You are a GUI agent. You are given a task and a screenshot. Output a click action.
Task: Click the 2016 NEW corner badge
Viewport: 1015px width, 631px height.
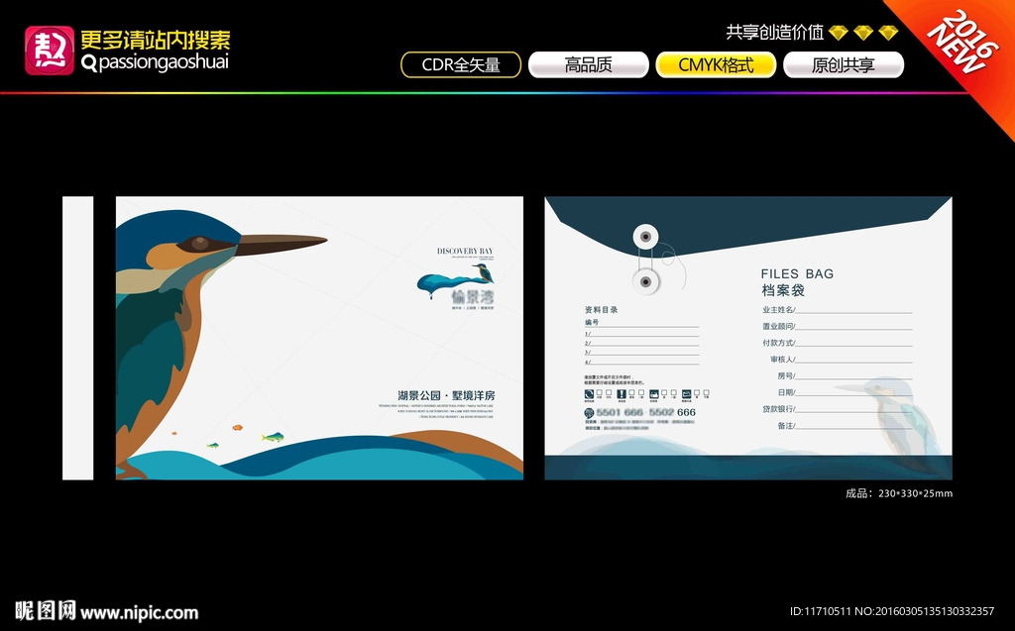(961, 42)
